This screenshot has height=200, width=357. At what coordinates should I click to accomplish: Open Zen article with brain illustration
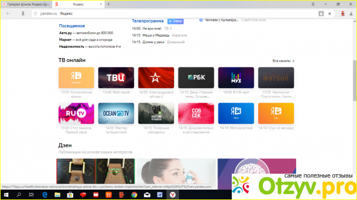pyautogui.click(x=257, y=166)
